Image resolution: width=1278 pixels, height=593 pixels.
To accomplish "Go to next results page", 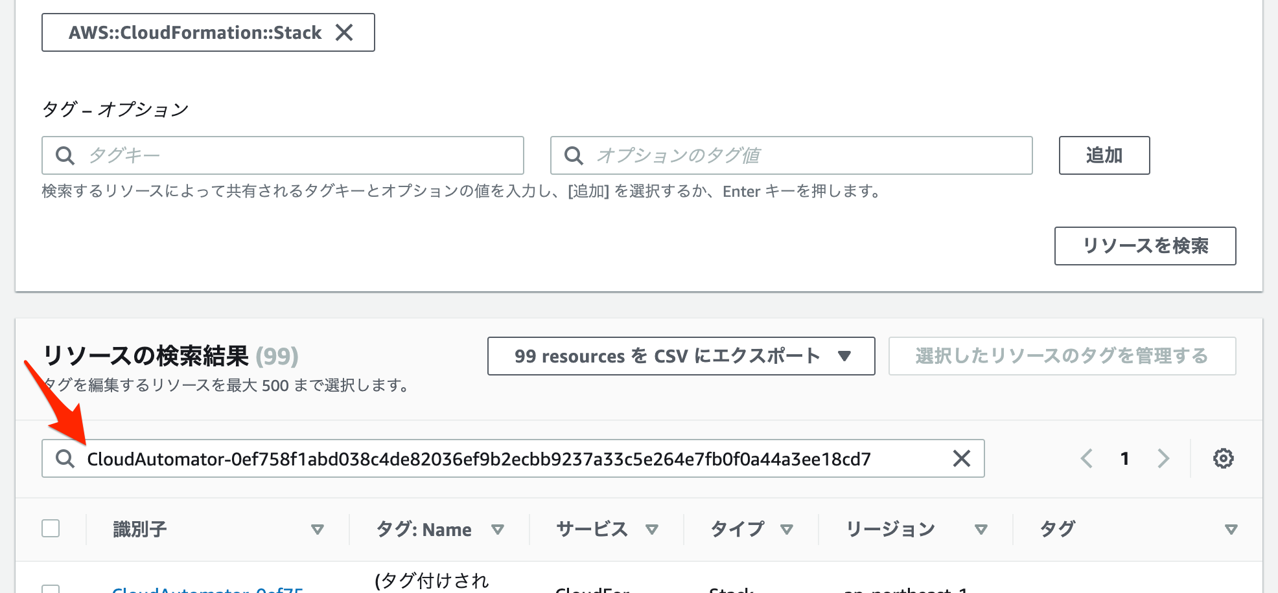I will click(x=1163, y=458).
